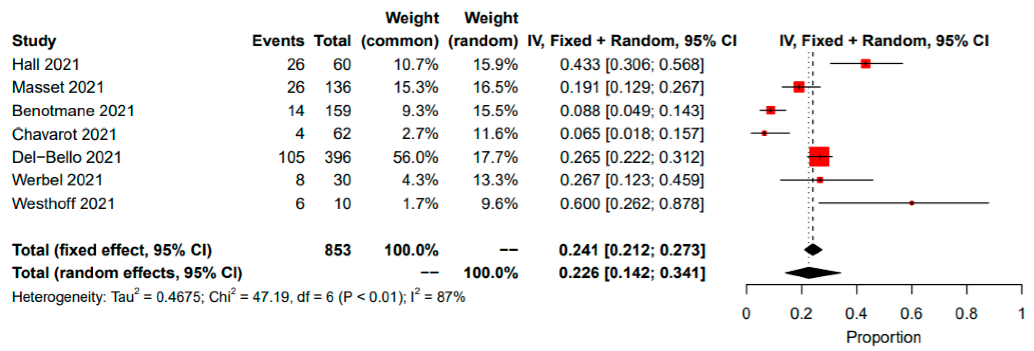The image size is (1034, 351).
Task: Click the Weight (random) column header
Action: [484, 30]
